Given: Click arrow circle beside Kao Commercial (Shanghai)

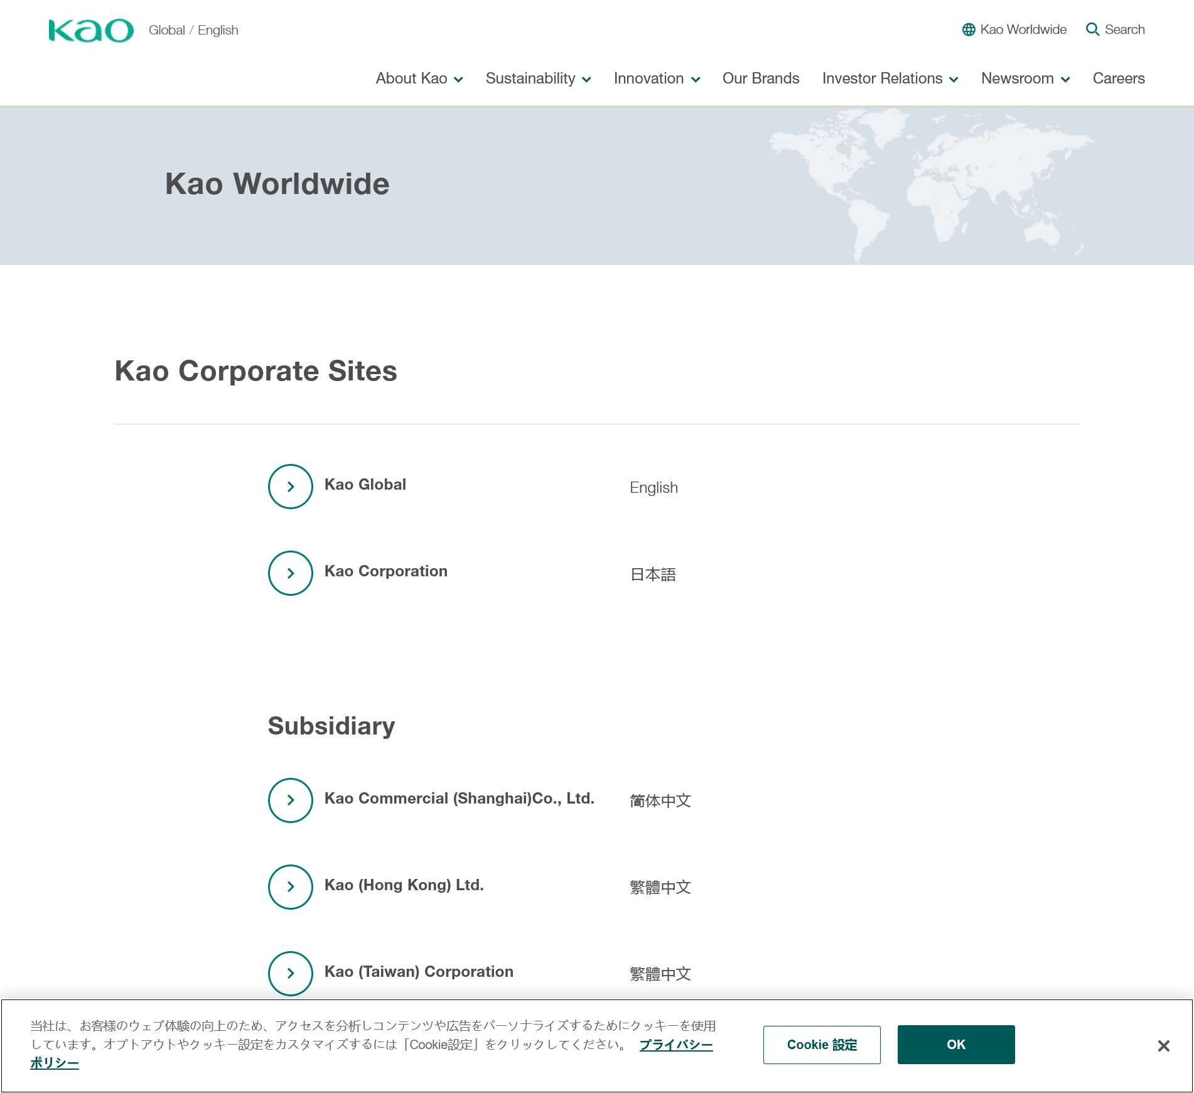Looking at the screenshot, I should (x=290, y=800).
